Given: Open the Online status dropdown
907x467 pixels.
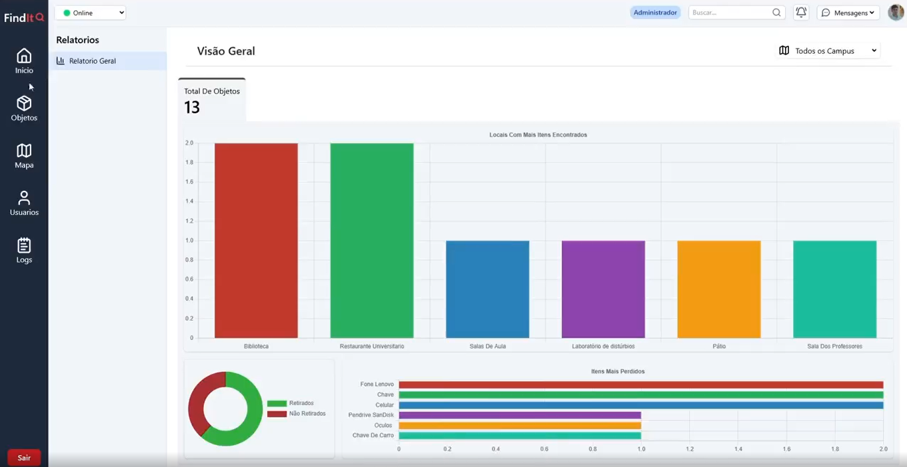Looking at the screenshot, I should pos(91,13).
